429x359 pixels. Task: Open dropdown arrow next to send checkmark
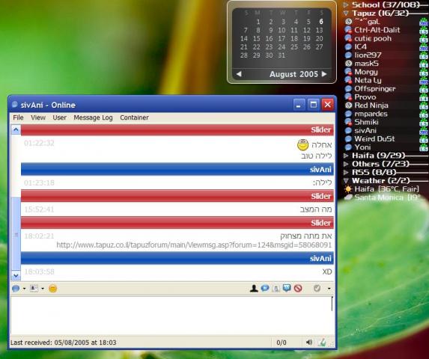pos(329,289)
